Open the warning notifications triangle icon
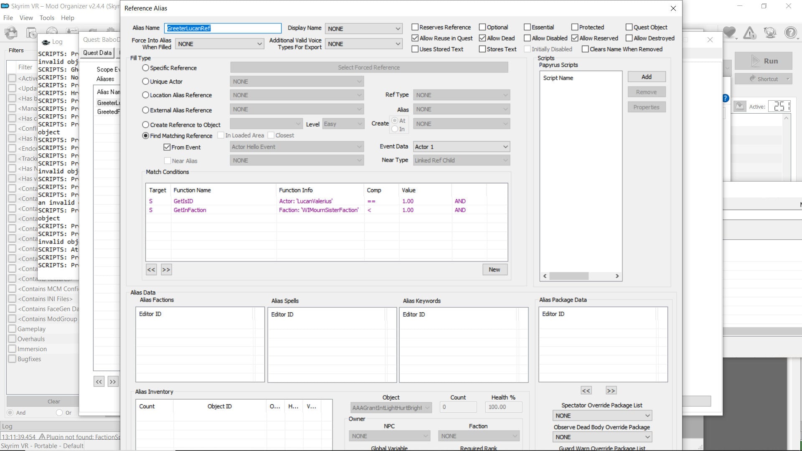The width and height of the screenshot is (802, 451). click(x=750, y=32)
